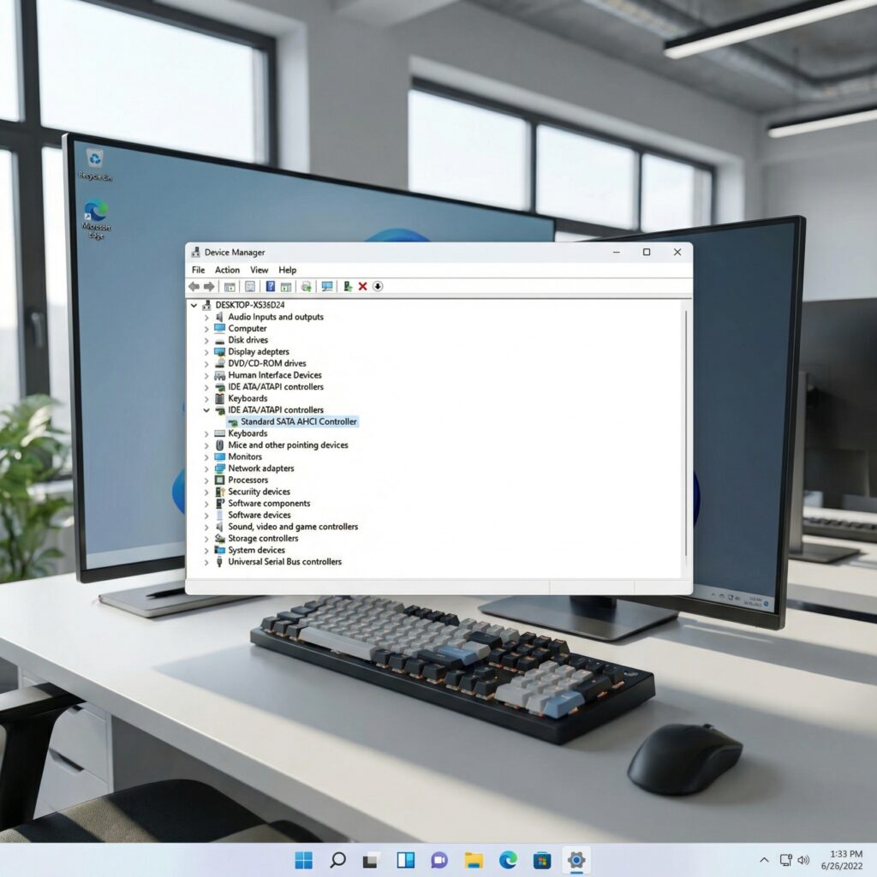Viewport: 877px width, 877px height.
Task: Collapse the DESKTOP-XS36D24 root node
Action: pos(194,305)
